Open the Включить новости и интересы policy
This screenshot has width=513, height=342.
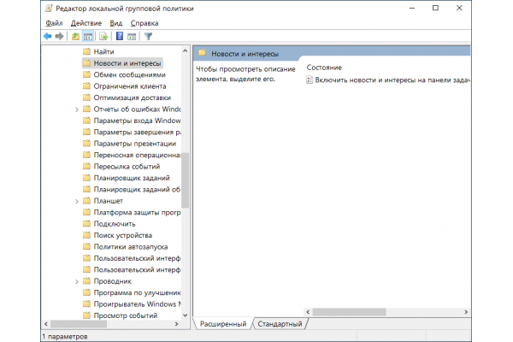[388, 80]
